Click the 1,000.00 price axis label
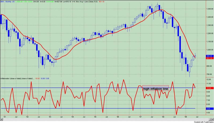 point(210,50)
